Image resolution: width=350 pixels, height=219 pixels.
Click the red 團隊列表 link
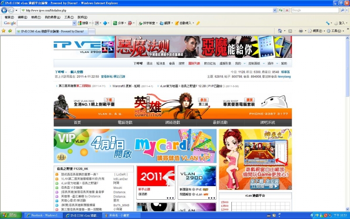(x=194, y=64)
